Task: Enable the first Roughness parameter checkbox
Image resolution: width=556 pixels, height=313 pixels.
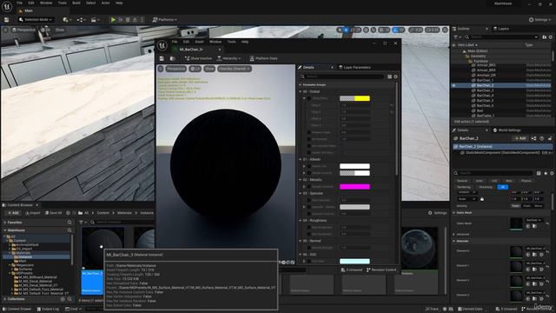Action: [x=309, y=228]
